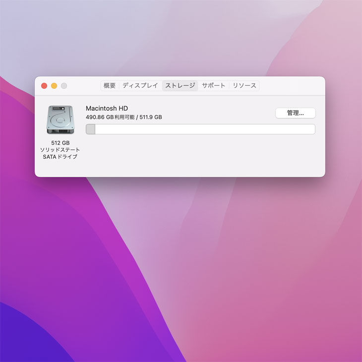Click the ソリッドステート drive type label
362x362 pixels.
60,150
